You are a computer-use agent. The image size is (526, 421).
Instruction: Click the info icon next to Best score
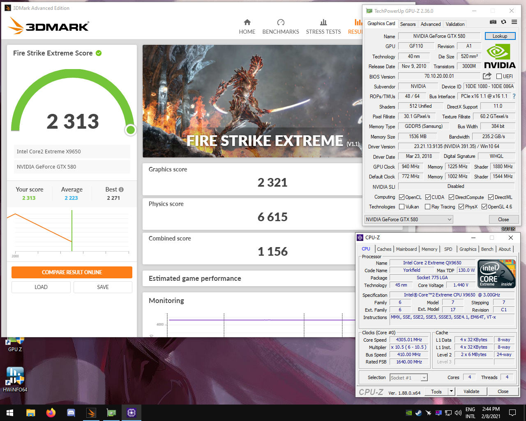click(x=121, y=190)
